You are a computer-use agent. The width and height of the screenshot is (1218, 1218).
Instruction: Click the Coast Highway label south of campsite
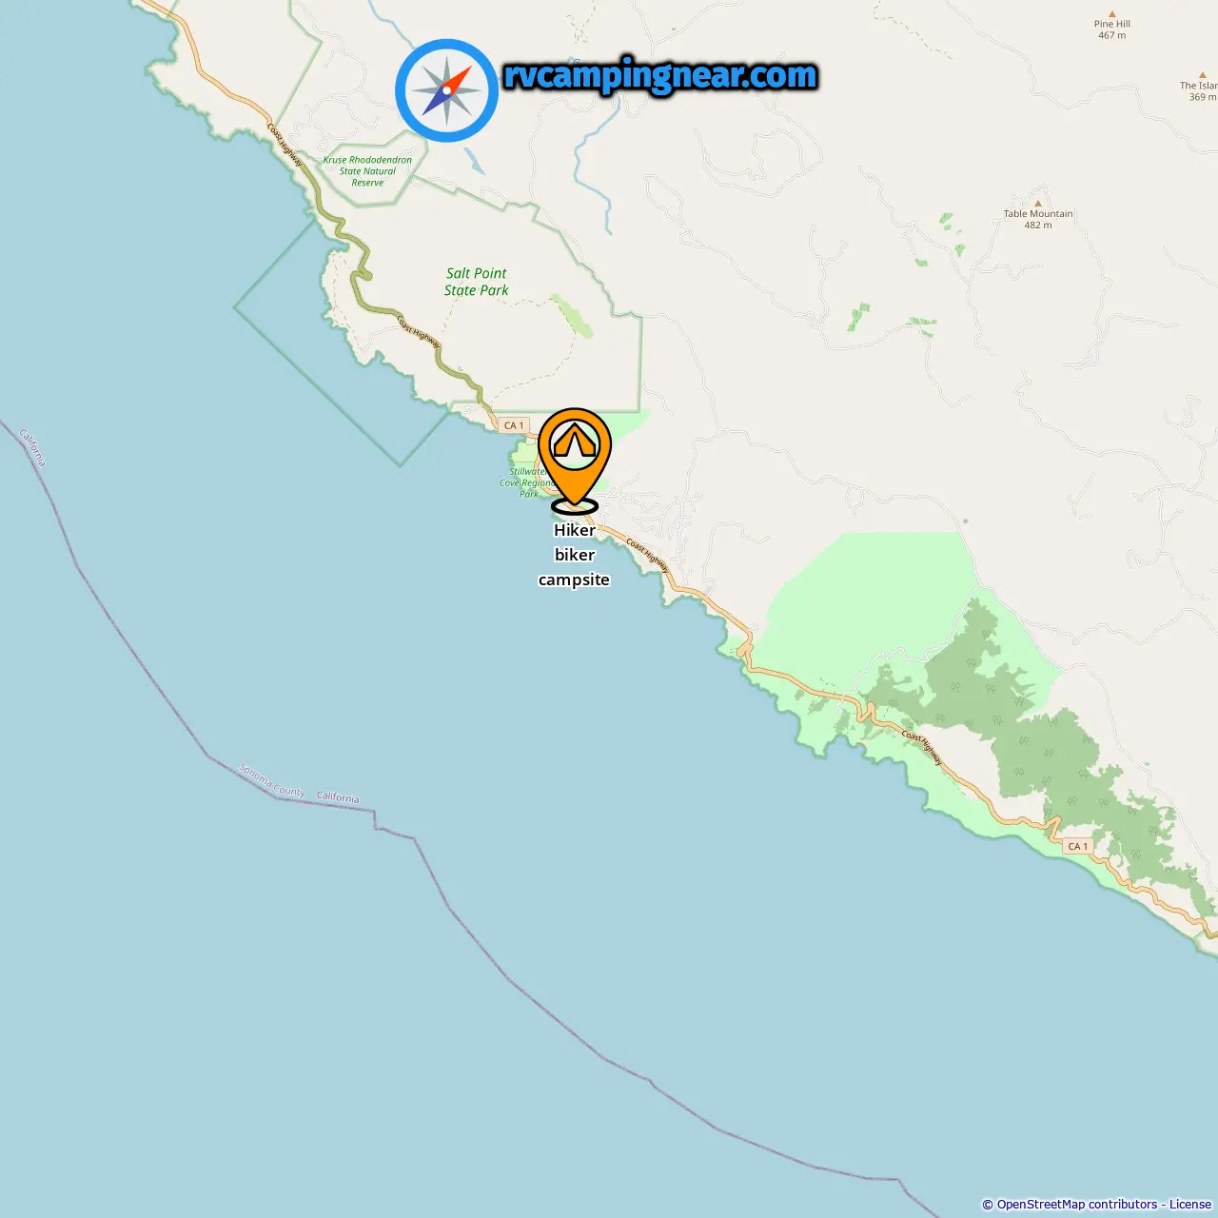pyautogui.click(x=648, y=556)
